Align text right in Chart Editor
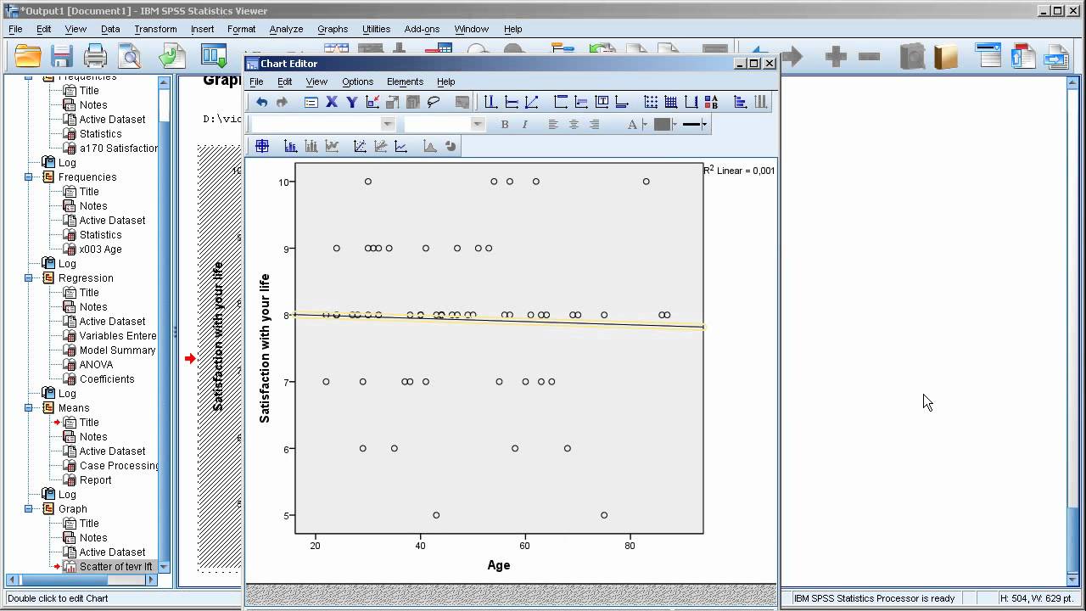The height and width of the screenshot is (611, 1086). click(x=594, y=124)
